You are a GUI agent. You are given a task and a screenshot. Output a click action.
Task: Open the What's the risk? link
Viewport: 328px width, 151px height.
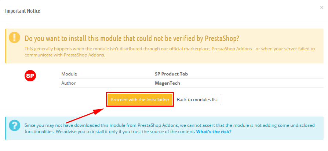click(x=214, y=132)
